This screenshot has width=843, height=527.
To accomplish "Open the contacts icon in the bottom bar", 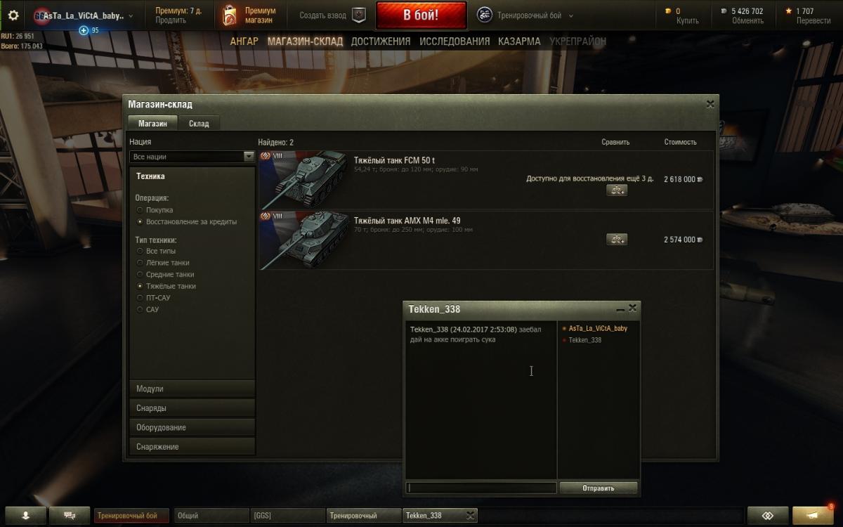I will pyautogui.click(x=26, y=515).
